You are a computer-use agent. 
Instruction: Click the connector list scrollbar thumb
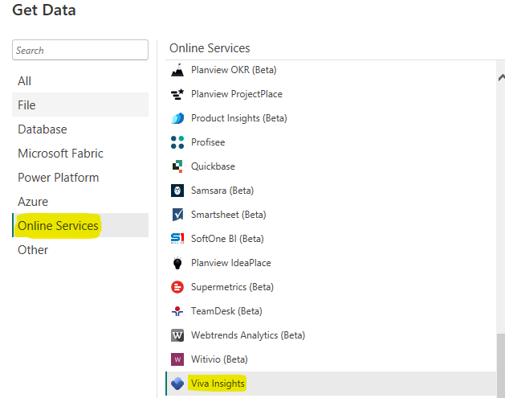point(501,364)
